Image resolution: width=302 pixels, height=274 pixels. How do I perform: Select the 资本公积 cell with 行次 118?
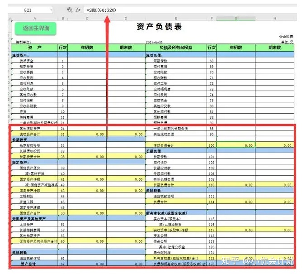point(176,236)
